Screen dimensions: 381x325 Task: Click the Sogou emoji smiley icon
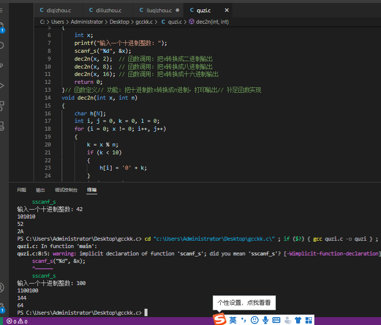[255, 320]
